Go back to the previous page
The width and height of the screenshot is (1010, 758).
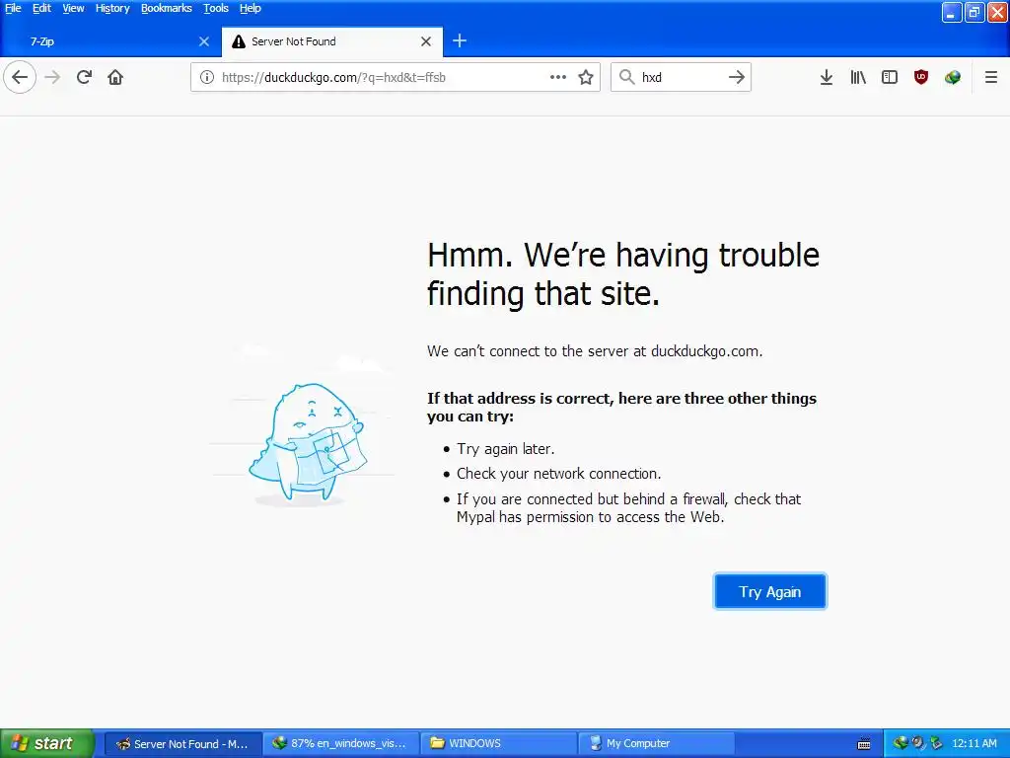[x=20, y=77]
